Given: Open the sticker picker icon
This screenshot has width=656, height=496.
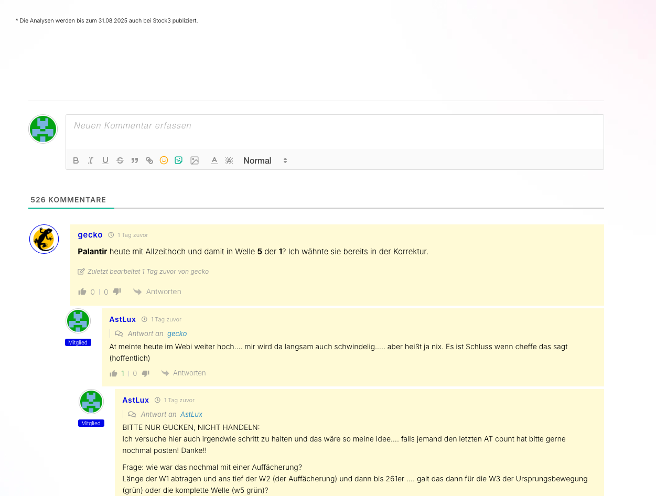Looking at the screenshot, I should tap(179, 160).
